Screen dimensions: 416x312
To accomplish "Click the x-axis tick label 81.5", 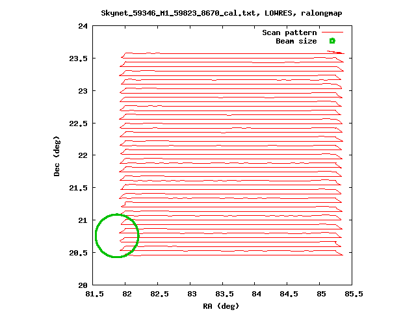I will pos(94,294).
